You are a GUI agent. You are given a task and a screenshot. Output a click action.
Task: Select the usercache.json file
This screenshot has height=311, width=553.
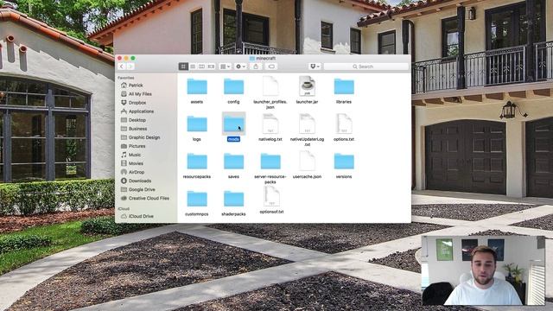(x=307, y=162)
